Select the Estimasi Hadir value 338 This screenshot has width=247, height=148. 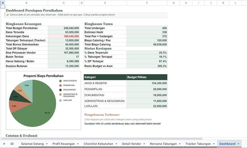(x=147, y=32)
